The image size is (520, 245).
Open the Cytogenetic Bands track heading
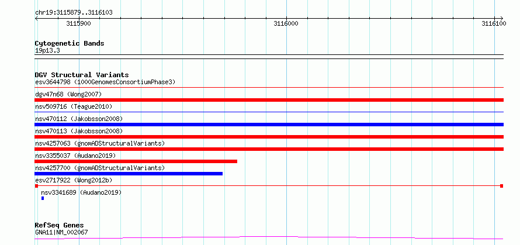(x=70, y=43)
